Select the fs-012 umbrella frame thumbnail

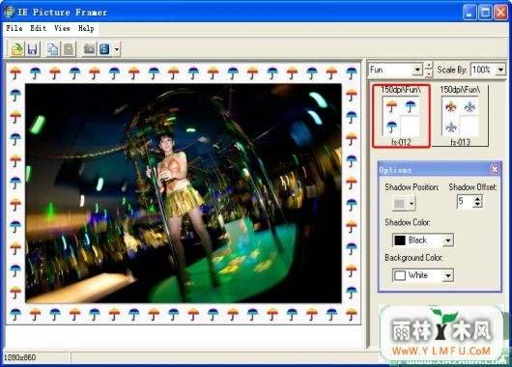[x=401, y=116]
